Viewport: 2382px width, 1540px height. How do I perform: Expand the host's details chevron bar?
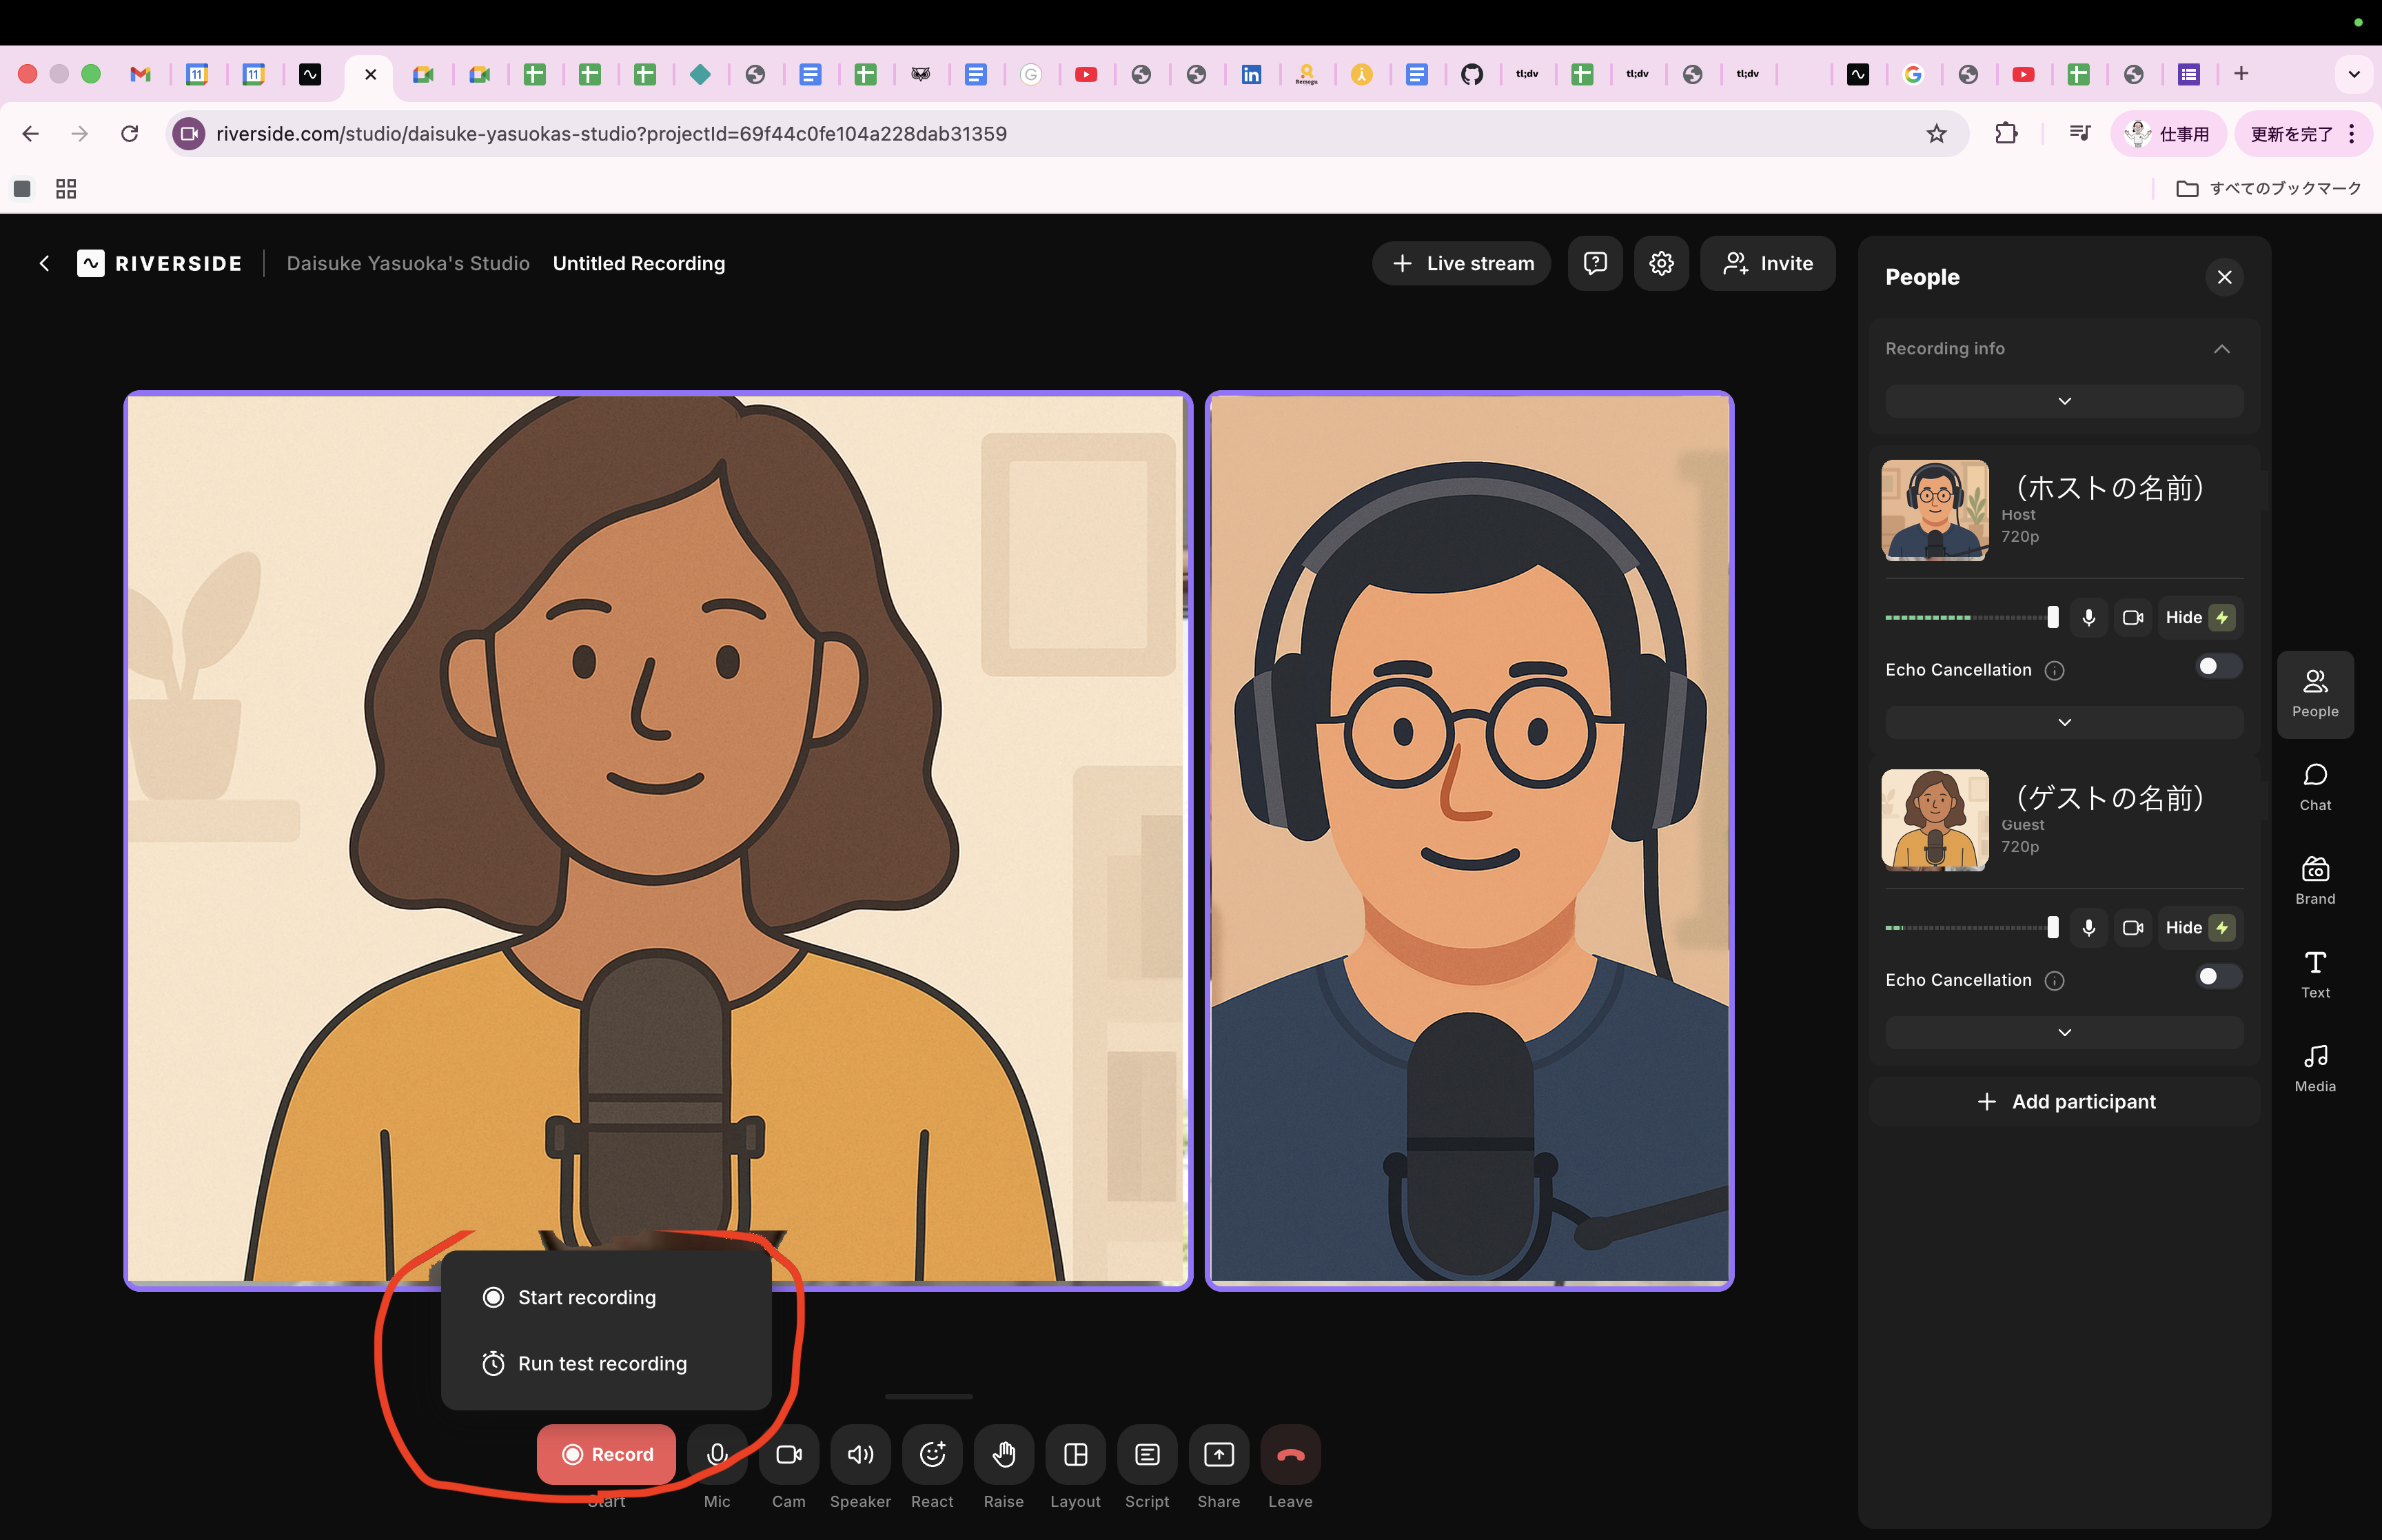point(2064,722)
